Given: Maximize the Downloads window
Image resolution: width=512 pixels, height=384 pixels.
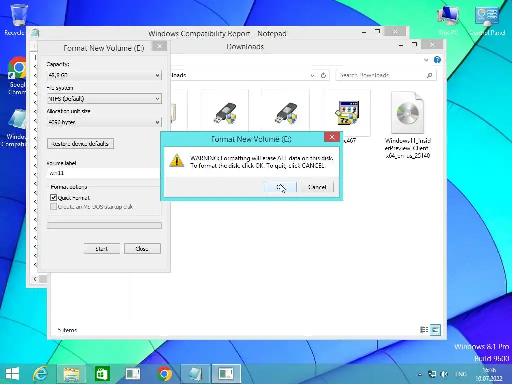Looking at the screenshot, I should [414, 44].
